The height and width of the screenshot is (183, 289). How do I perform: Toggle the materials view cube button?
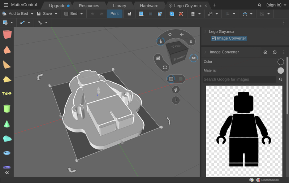pos(176,90)
